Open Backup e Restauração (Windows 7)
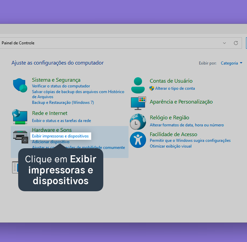This screenshot has width=247, height=242. click(x=63, y=103)
